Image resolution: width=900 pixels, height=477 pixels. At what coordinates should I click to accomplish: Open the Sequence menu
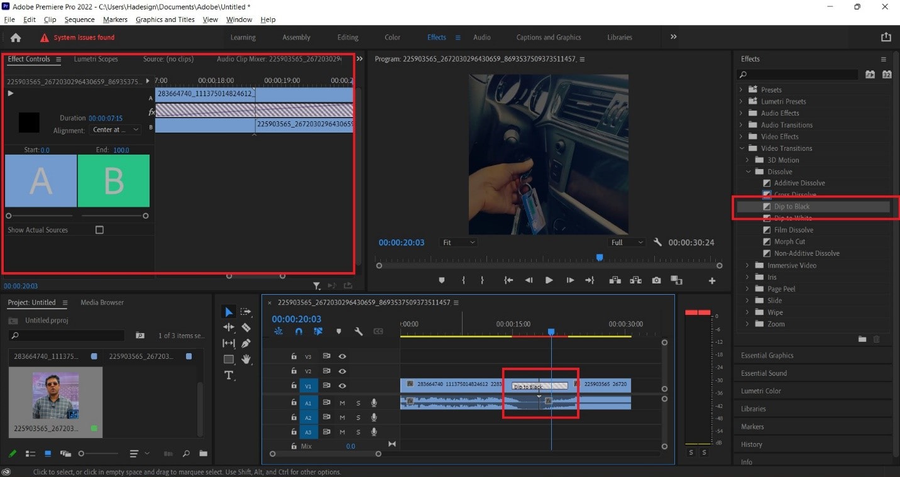coord(79,19)
